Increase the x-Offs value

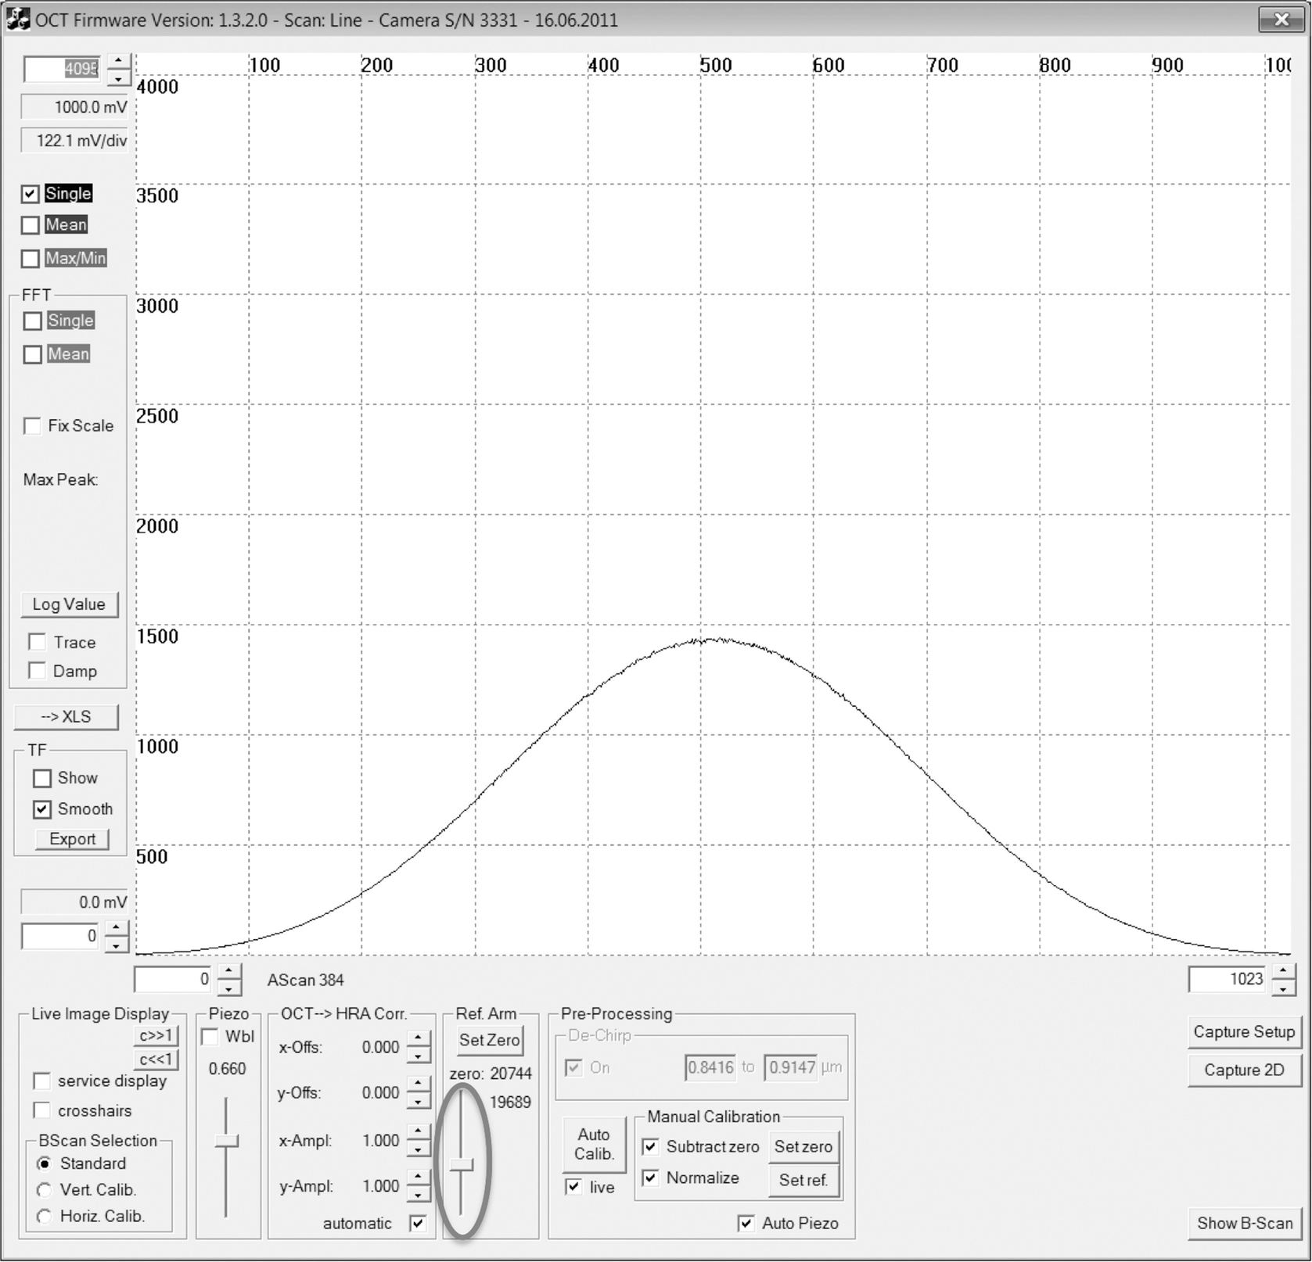tap(419, 1039)
